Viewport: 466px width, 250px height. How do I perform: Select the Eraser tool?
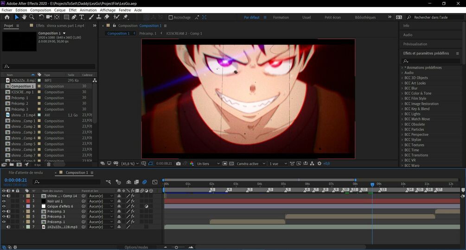(107, 17)
